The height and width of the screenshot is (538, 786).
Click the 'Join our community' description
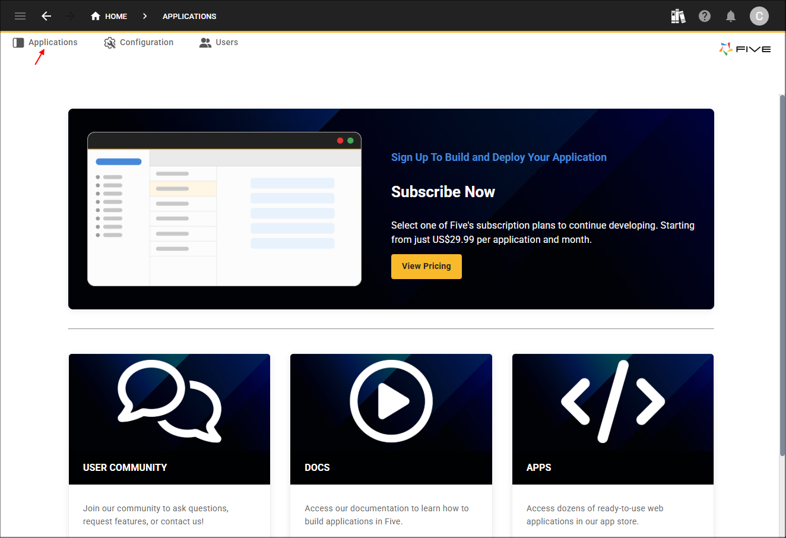click(156, 515)
